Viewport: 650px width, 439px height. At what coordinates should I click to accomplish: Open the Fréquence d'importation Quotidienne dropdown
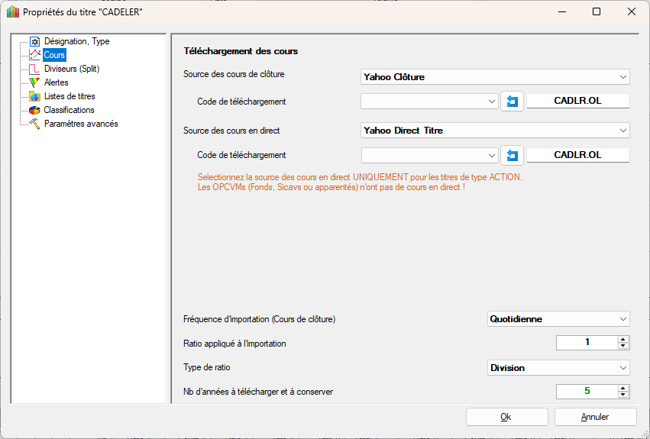coord(558,319)
